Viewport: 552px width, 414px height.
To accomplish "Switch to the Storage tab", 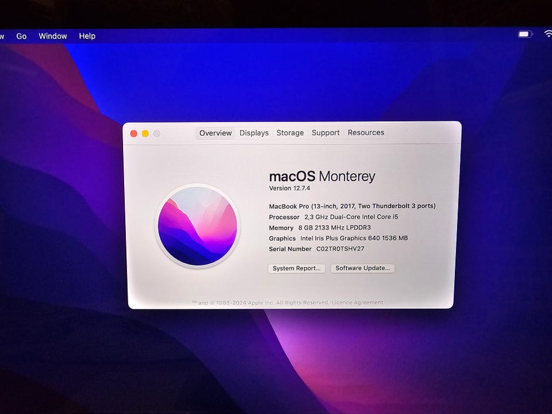I will click(x=290, y=133).
